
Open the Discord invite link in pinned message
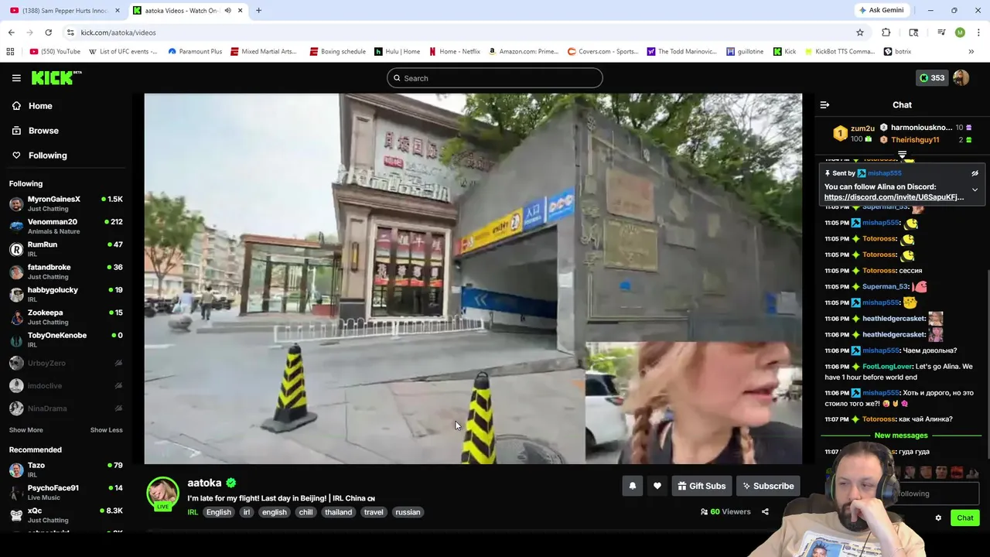click(x=893, y=197)
